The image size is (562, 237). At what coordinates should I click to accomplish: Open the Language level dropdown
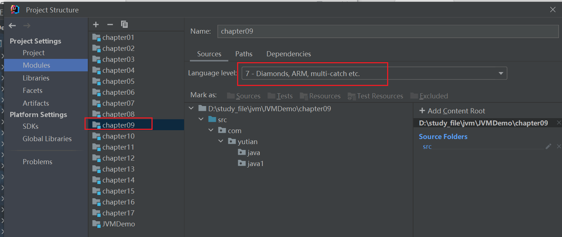501,74
